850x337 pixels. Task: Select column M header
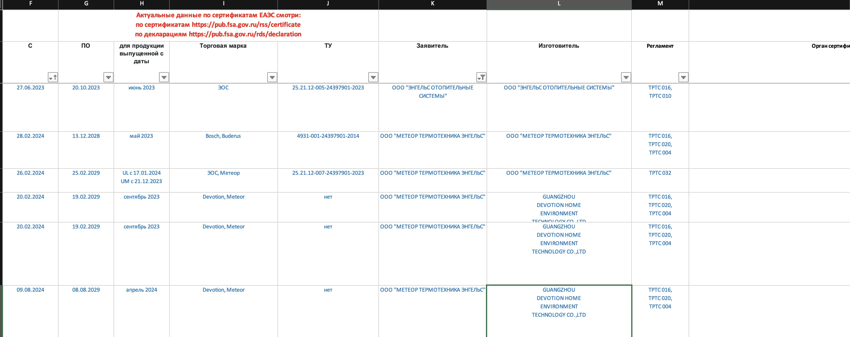coord(660,4)
